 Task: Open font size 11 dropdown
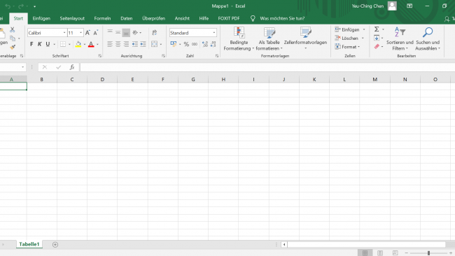[81, 33]
